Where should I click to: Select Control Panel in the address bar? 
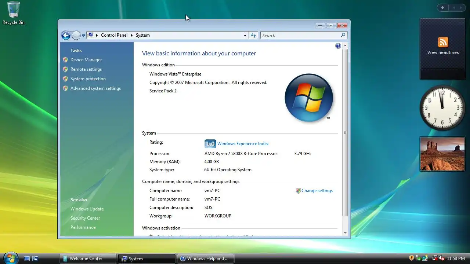[x=114, y=35]
